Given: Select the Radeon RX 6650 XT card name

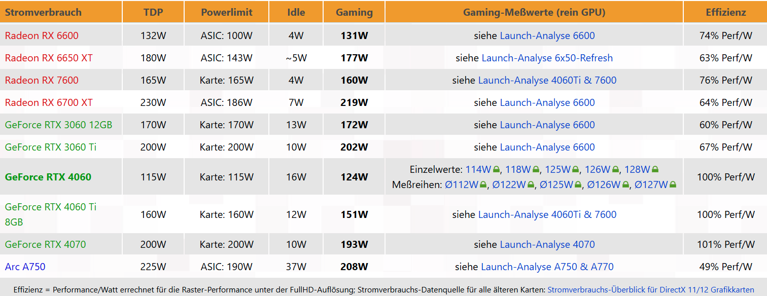Looking at the screenshot, I should click(49, 58).
